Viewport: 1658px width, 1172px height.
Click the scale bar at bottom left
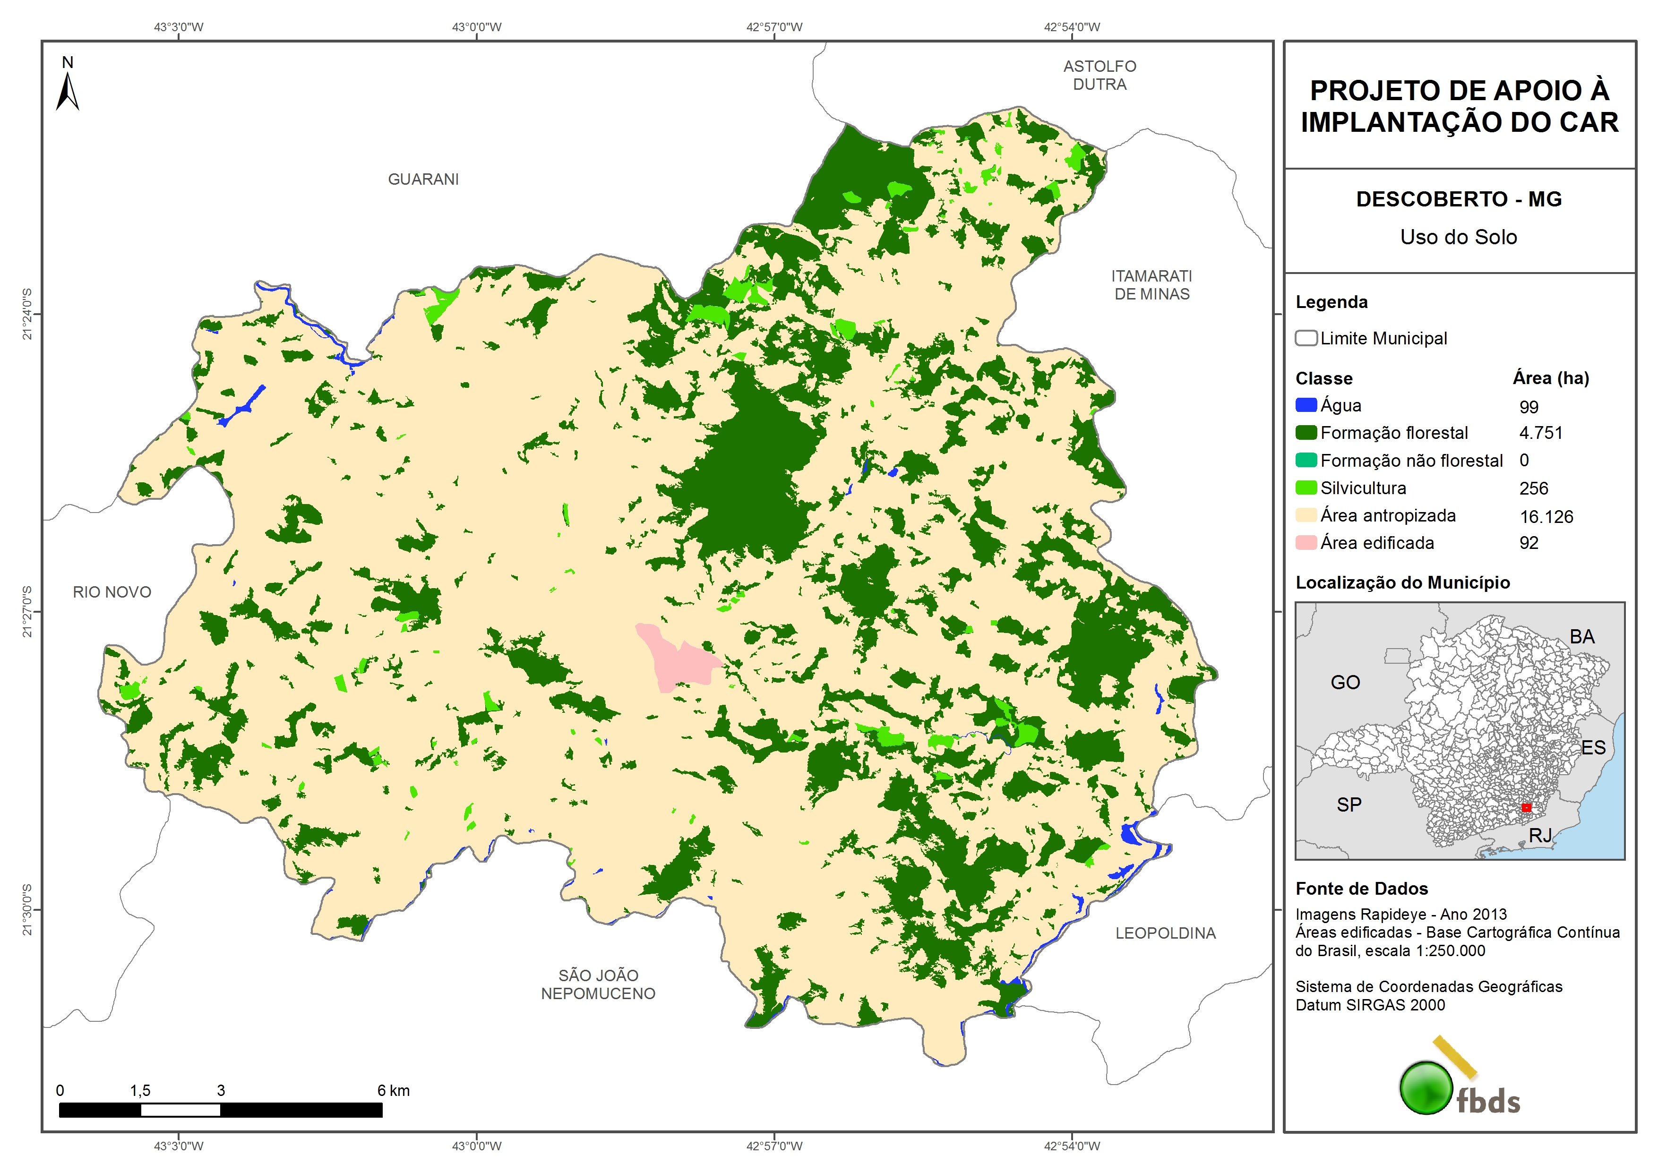click(x=220, y=1110)
